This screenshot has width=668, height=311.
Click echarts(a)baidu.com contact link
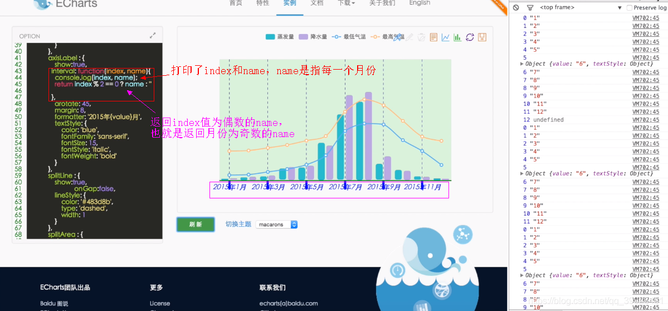click(289, 303)
